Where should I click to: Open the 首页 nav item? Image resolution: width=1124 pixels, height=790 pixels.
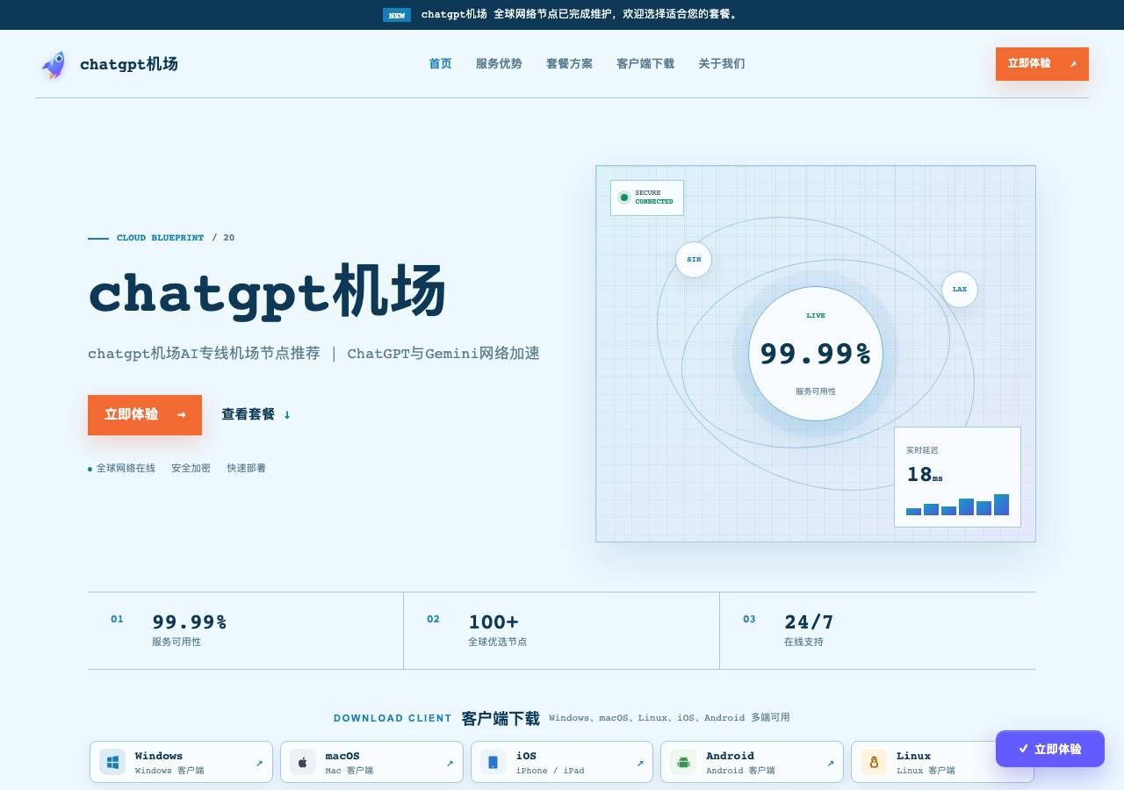[440, 63]
